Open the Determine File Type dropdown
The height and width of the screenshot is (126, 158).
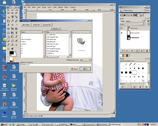[x=85, y=60]
